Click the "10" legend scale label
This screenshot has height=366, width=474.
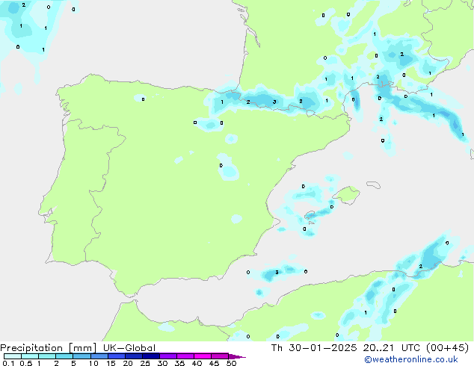point(93,363)
